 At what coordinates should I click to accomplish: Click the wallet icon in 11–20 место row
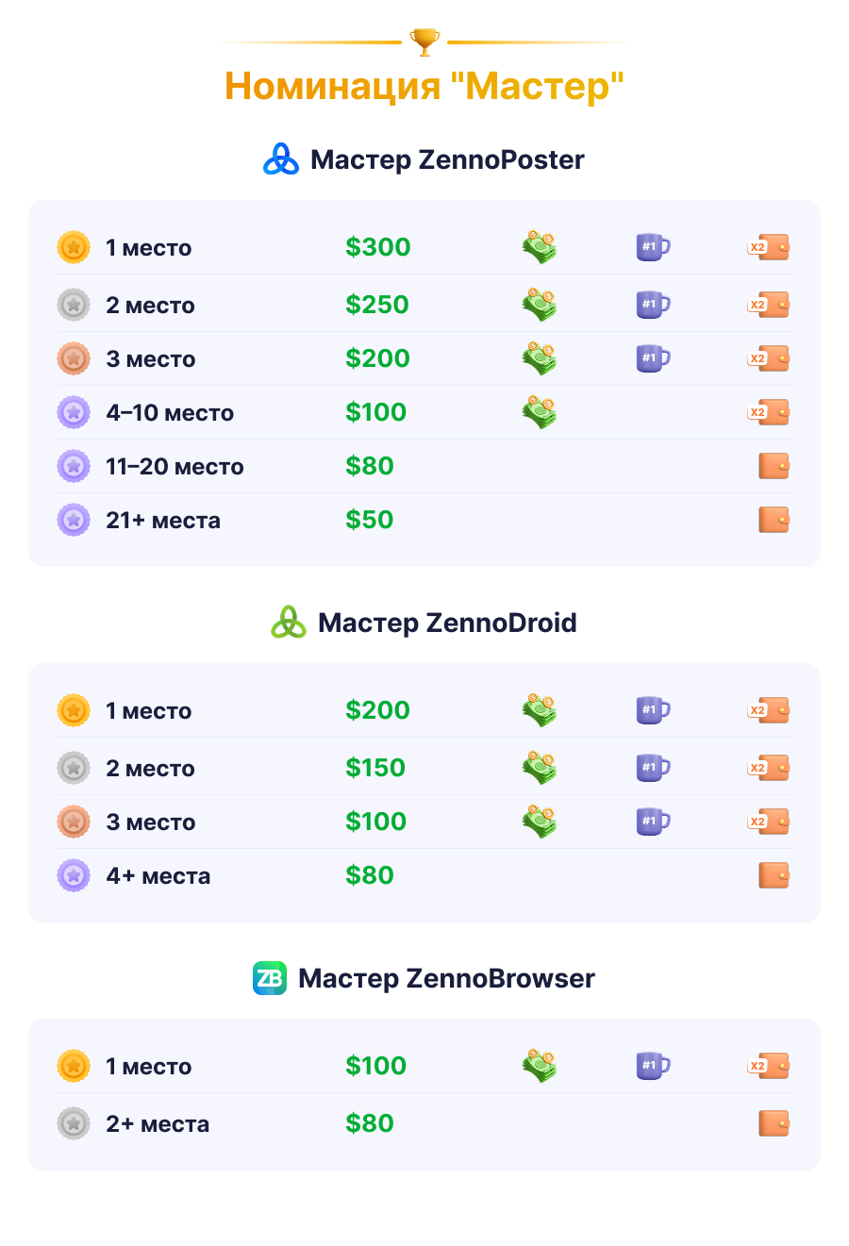[x=774, y=466]
